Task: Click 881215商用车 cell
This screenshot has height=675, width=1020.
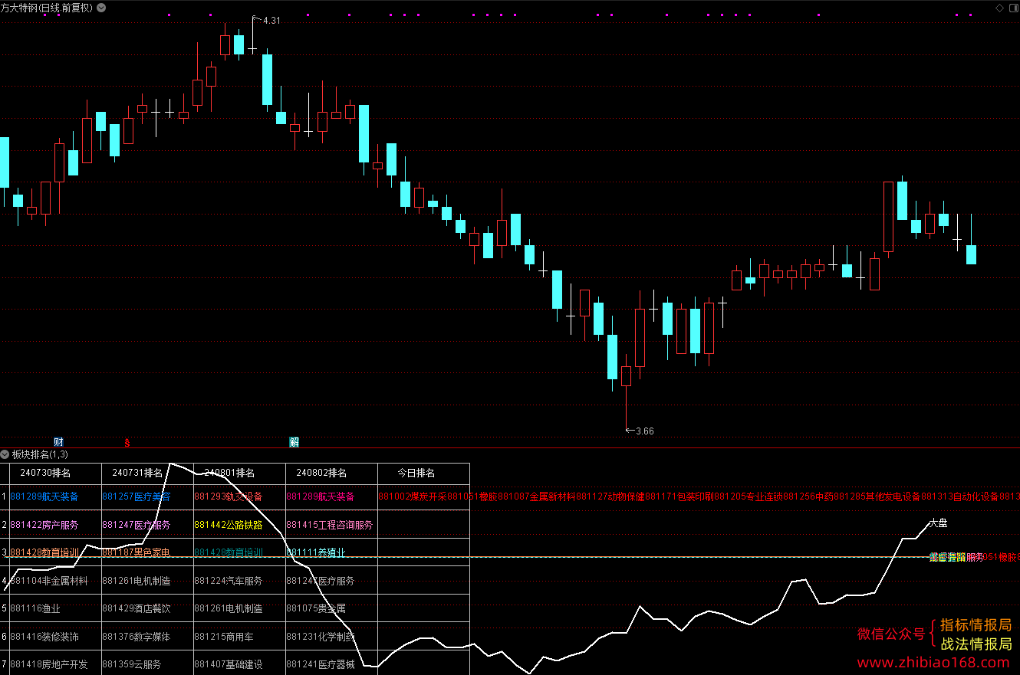Action: click(224, 637)
